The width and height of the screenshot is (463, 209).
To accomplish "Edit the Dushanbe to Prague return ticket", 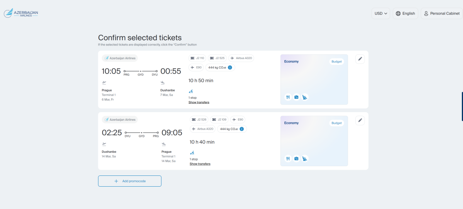I will pyautogui.click(x=360, y=120).
